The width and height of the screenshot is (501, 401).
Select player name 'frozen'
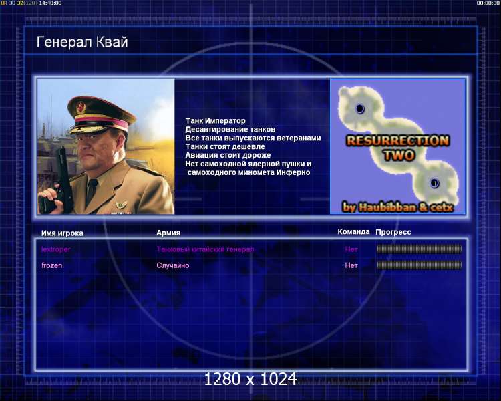[51, 265]
